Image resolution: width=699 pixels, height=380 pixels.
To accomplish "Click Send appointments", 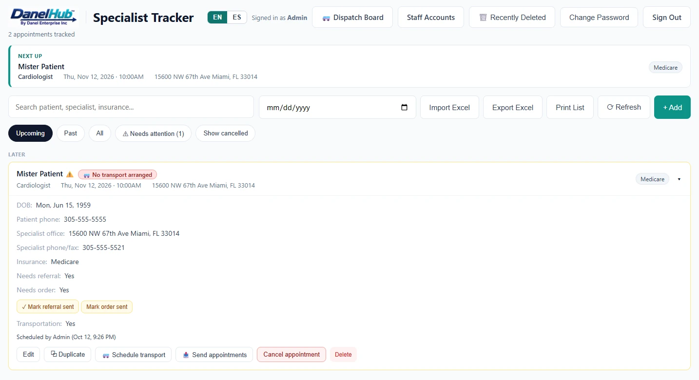I will (x=214, y=354).
